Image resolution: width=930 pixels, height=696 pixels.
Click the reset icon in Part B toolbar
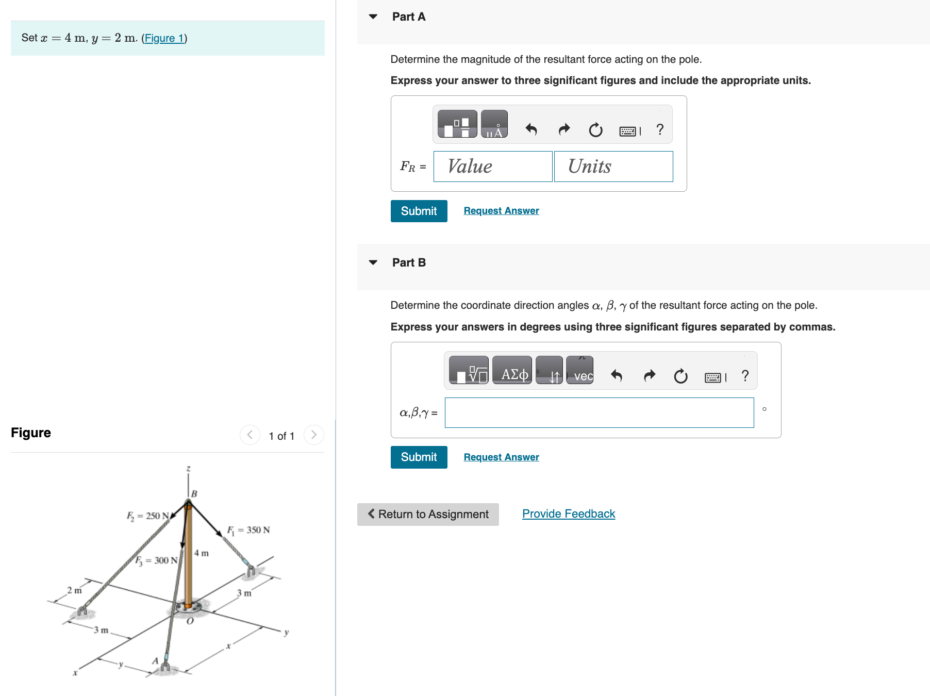[x=680, y=376]
